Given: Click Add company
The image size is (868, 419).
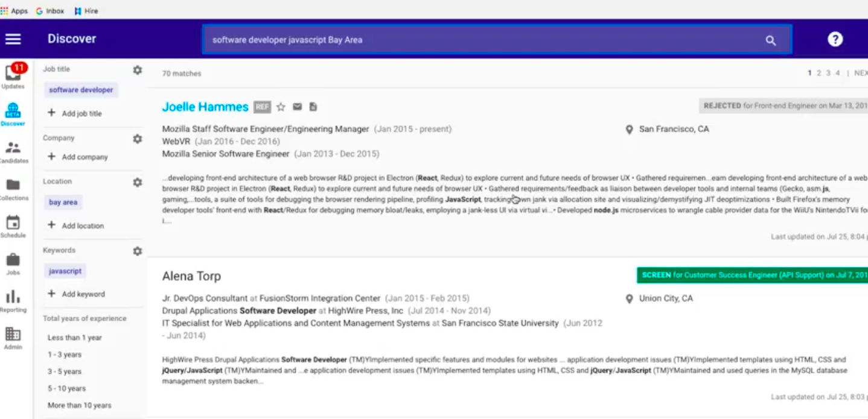Looking at the screenshot, I should click(x=78, y=157).
